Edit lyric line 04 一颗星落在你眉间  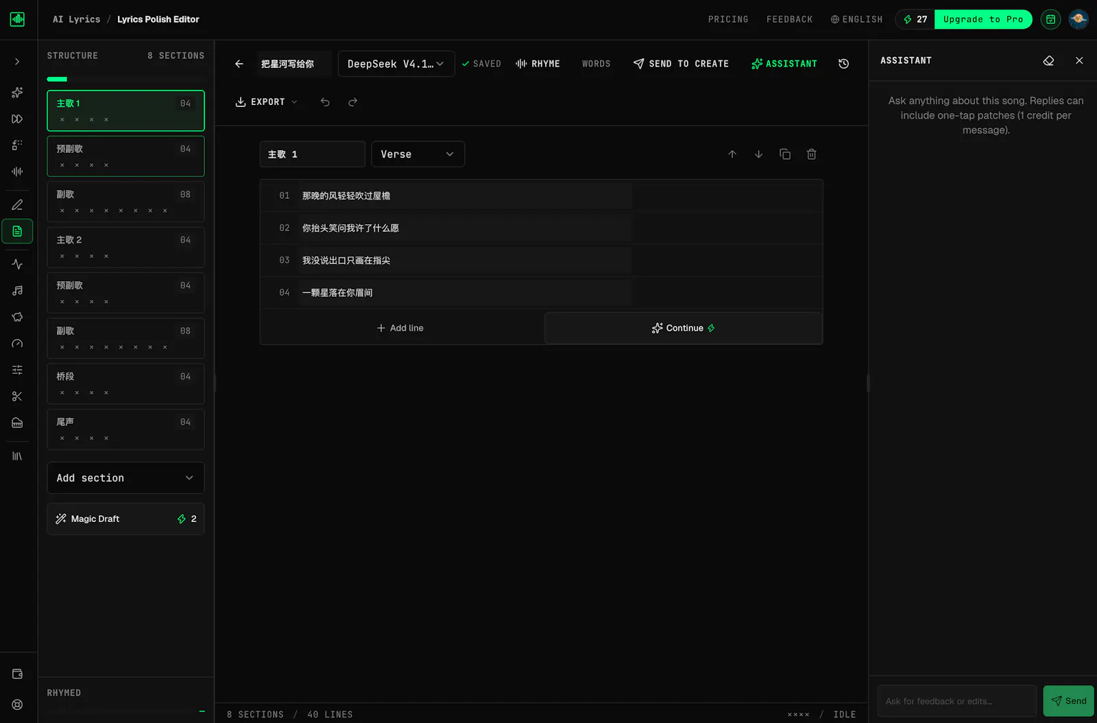(x=465, y=293)
